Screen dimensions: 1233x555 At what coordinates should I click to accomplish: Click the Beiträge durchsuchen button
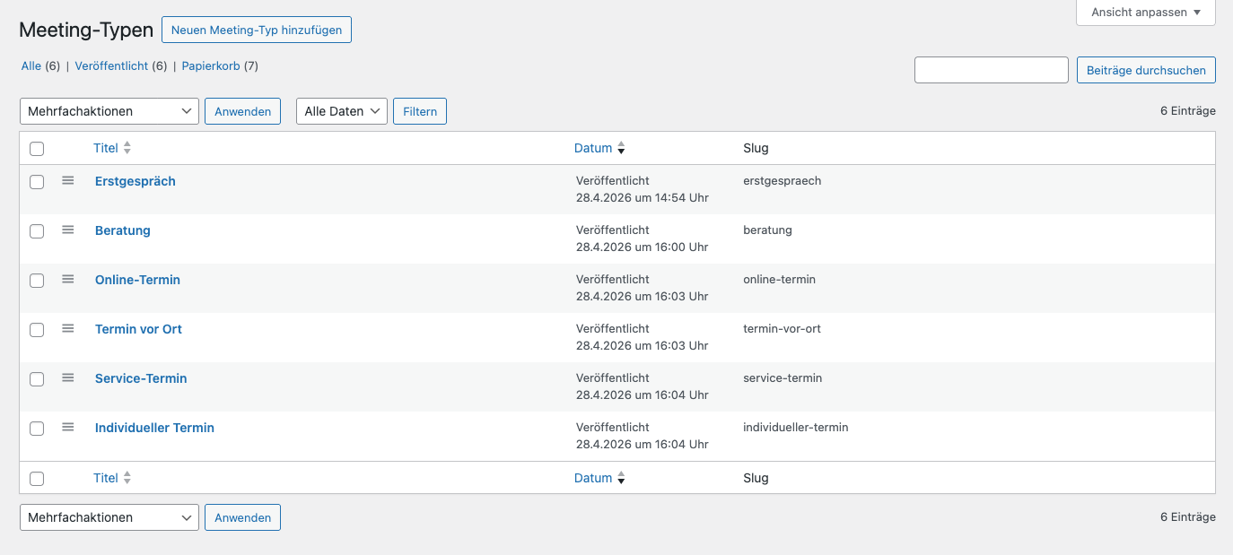tap(1146, 70)
